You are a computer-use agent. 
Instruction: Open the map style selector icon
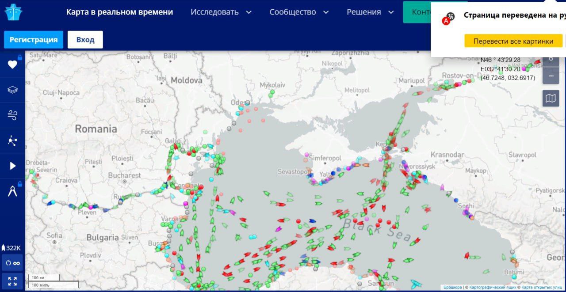(x=551, y=98)
